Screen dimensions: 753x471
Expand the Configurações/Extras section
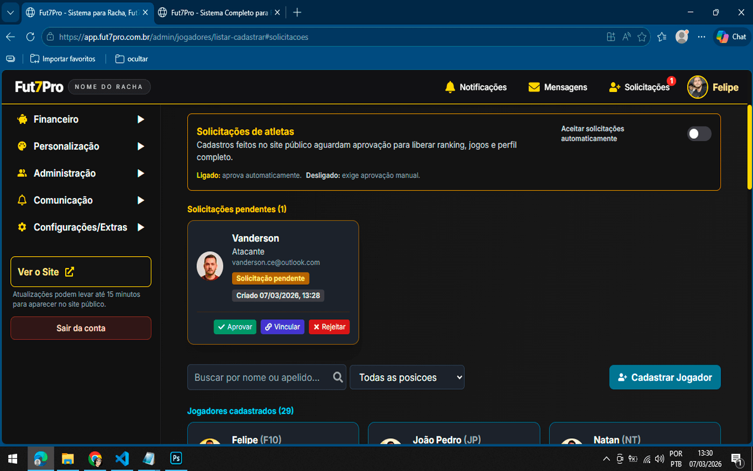(x=81, y=227)
